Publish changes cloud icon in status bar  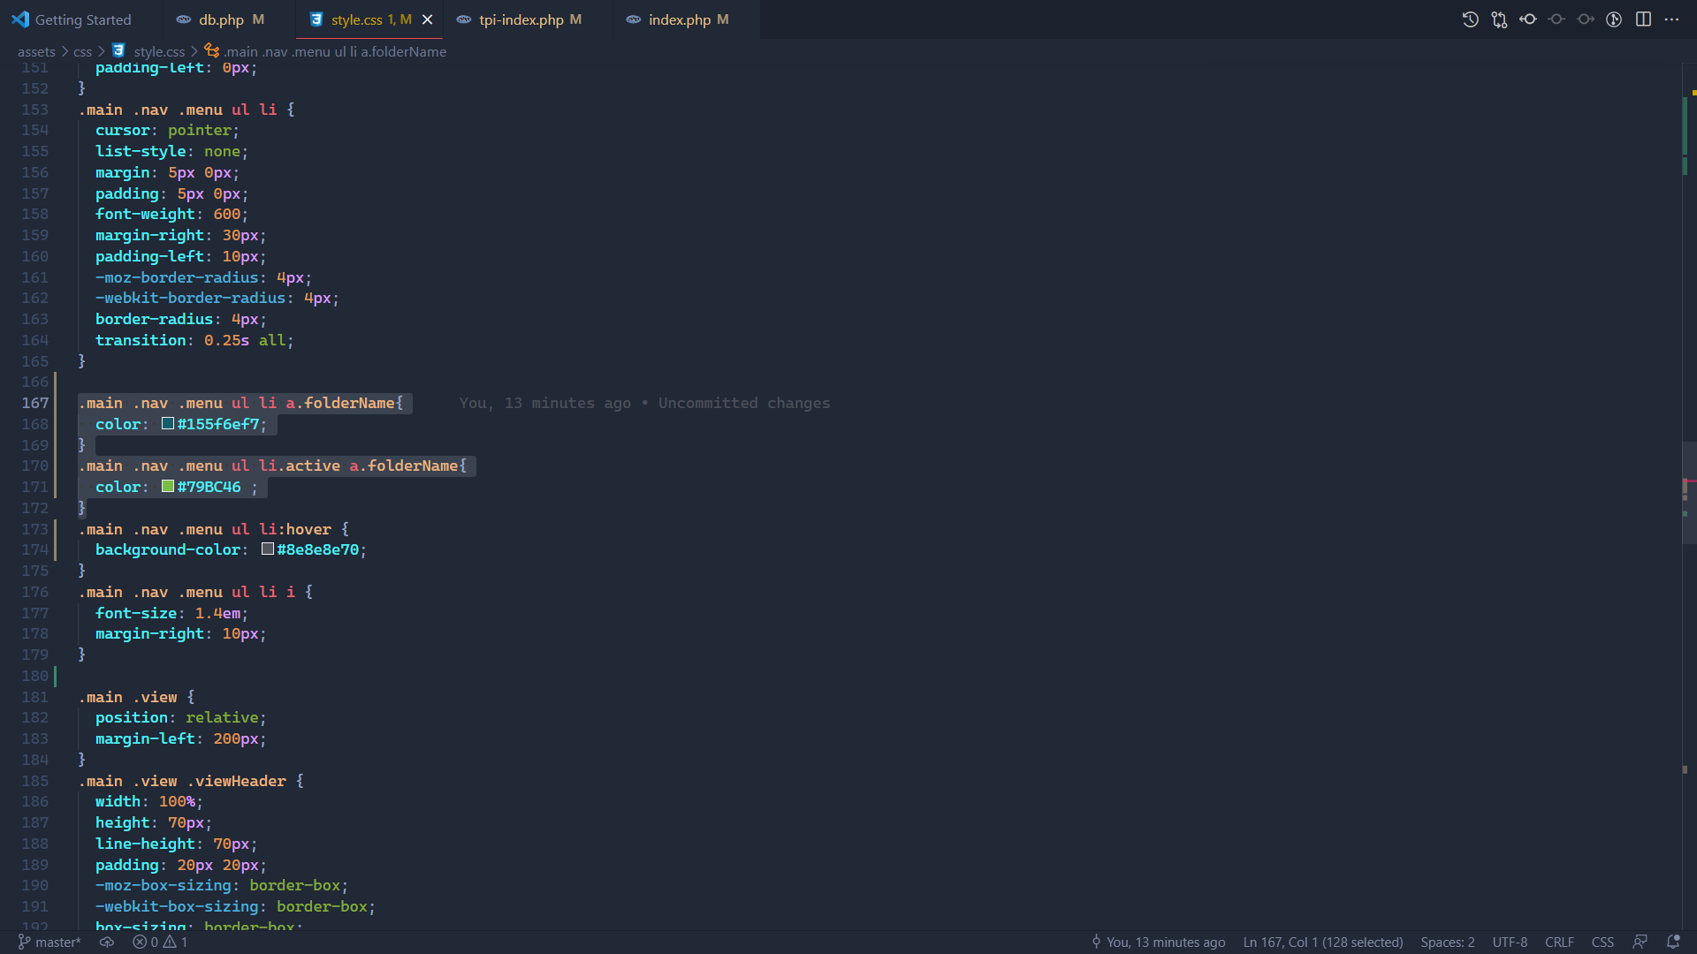pos(107,943)
